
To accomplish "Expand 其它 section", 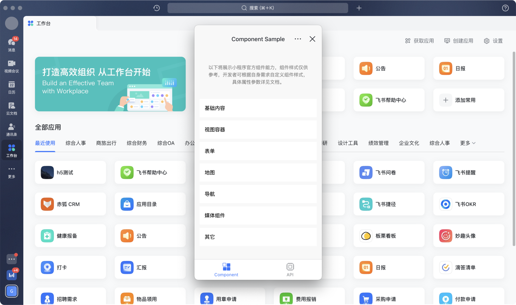I will click(258, 237).
